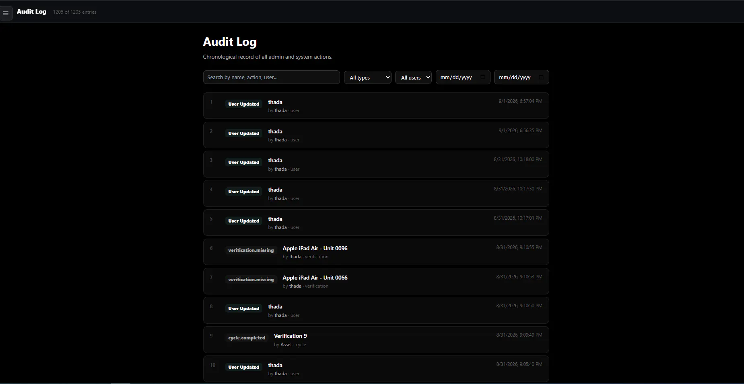Click the 1205 of 1205 entries counter
This screenshot has width=744, height=384.
(75, 12)
